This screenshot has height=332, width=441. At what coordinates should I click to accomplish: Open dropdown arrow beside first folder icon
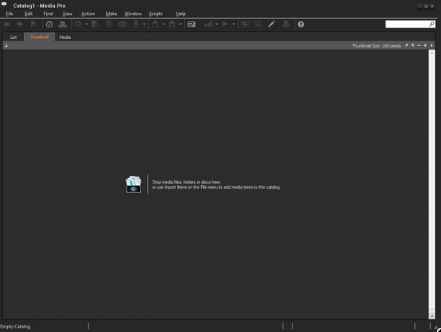click(164, 24)
